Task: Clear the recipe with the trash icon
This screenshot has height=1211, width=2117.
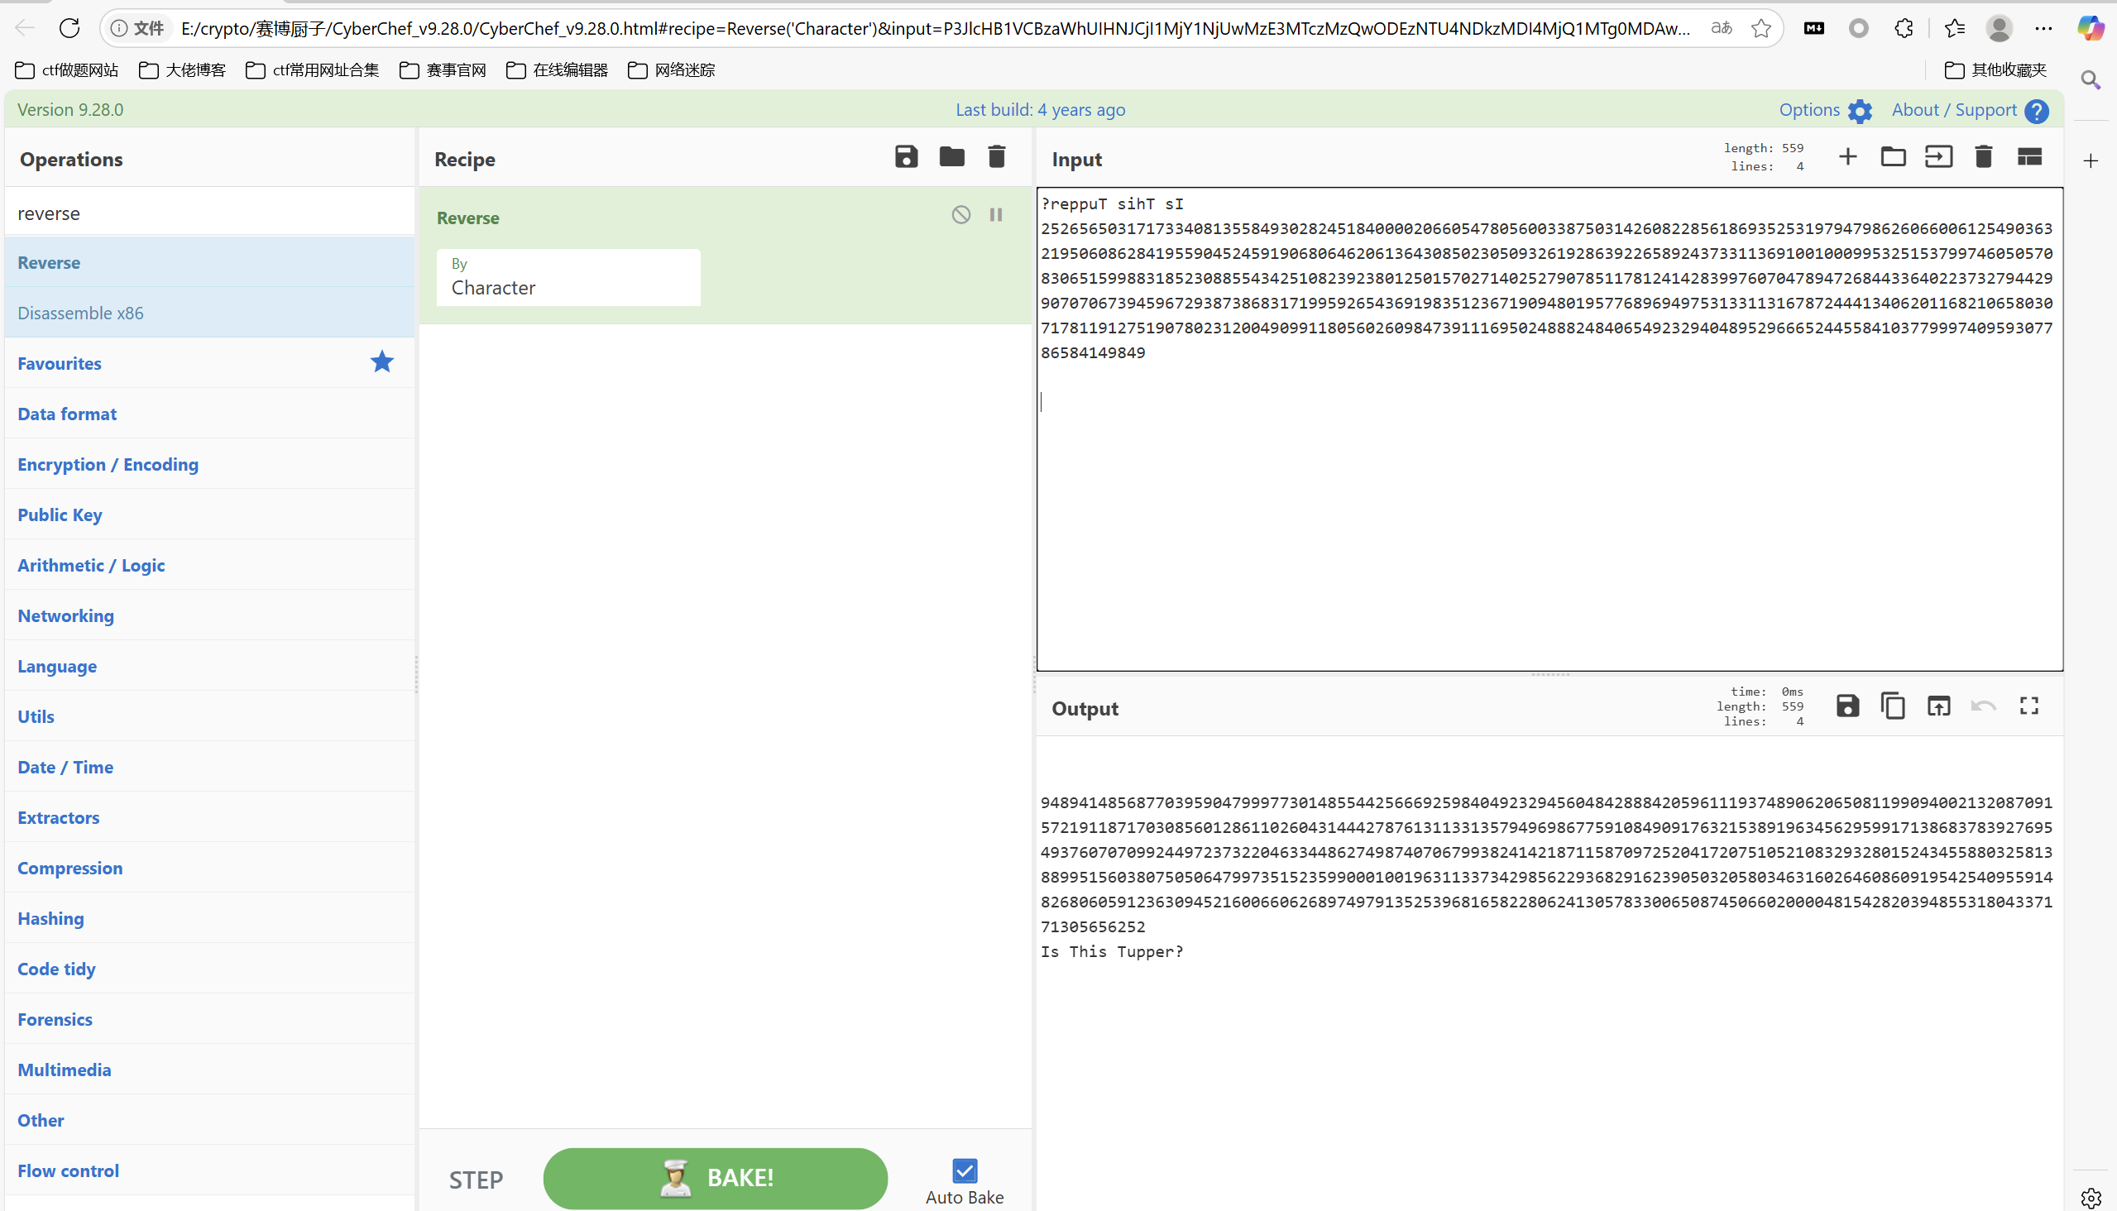Action: click(x=997, y=156)
